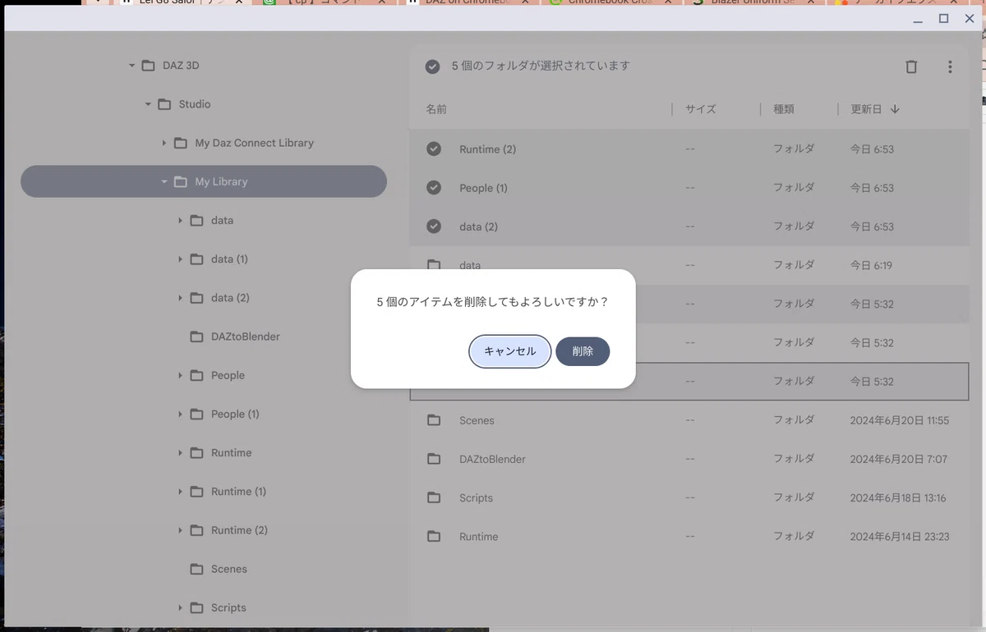986x632 pixels.
Task: Select My Library label in the tree
Action: point(221,181)
